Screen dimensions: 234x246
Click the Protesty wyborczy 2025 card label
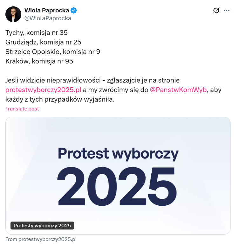click(42, 226)
